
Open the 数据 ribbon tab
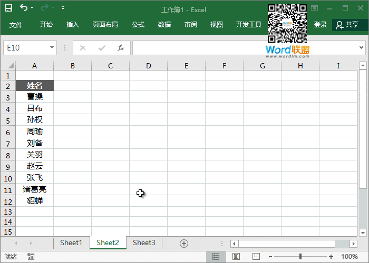(164, 24)
